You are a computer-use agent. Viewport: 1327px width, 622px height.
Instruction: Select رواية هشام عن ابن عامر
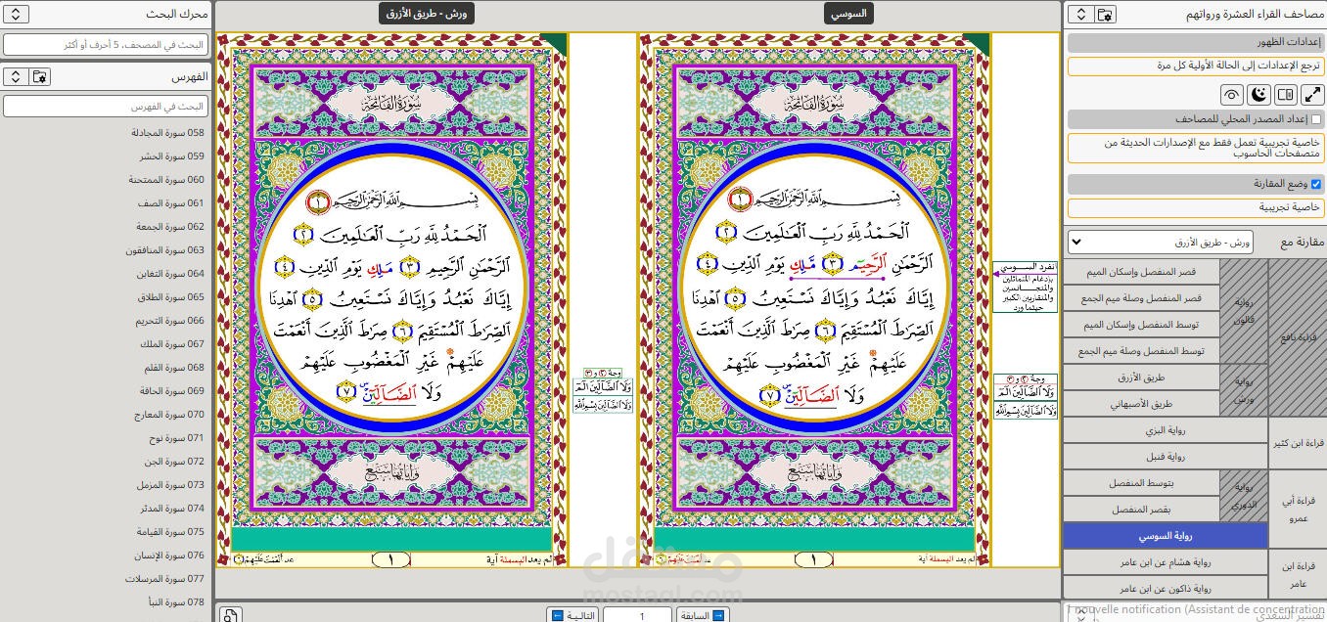tap(1166, 562)
